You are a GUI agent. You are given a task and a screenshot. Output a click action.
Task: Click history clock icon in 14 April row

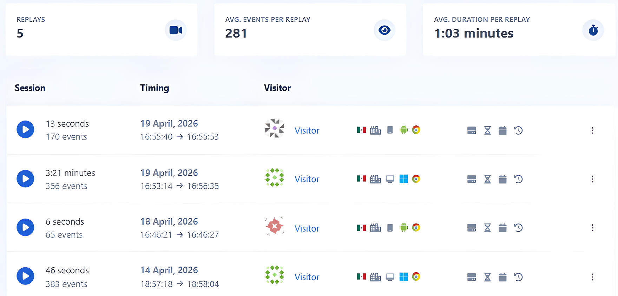pos(518,277)
